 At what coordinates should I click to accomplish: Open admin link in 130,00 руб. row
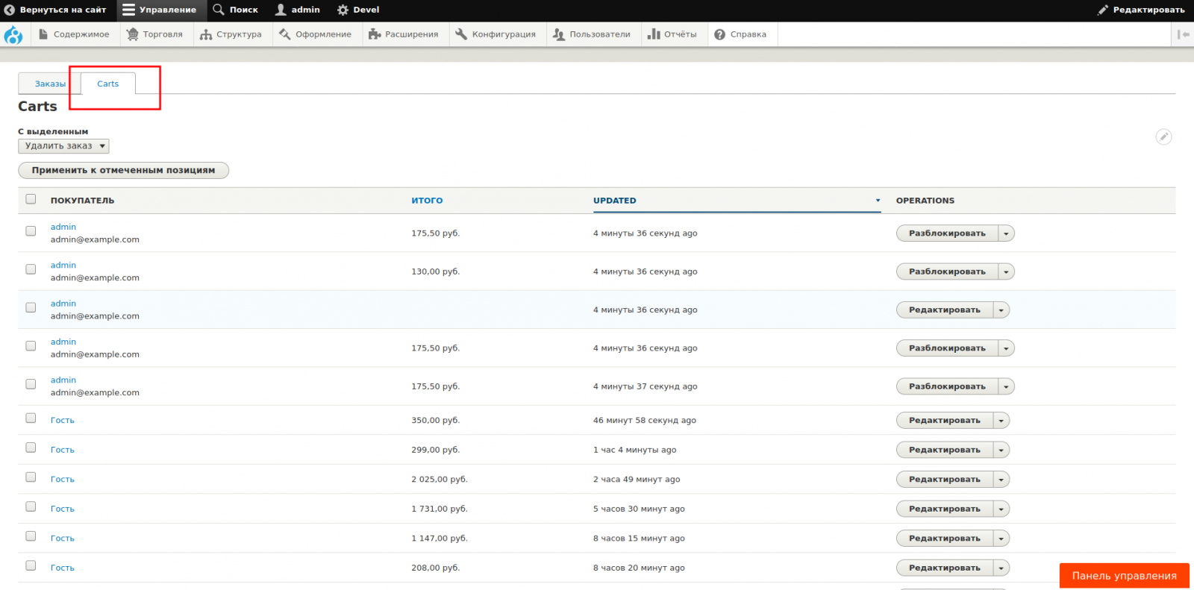pos(63,266)
